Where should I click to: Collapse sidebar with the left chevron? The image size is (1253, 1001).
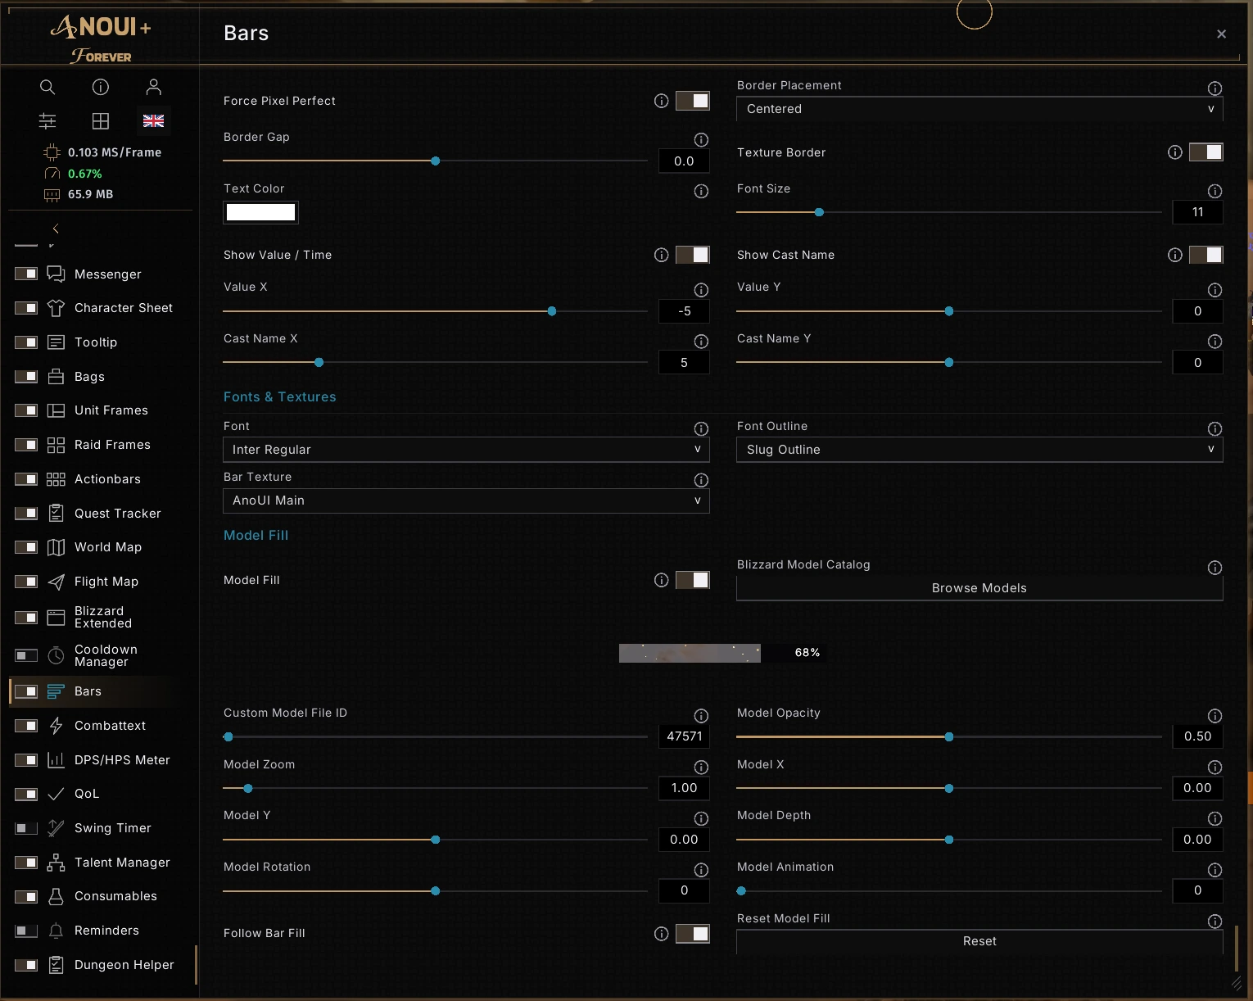(56, 229)
